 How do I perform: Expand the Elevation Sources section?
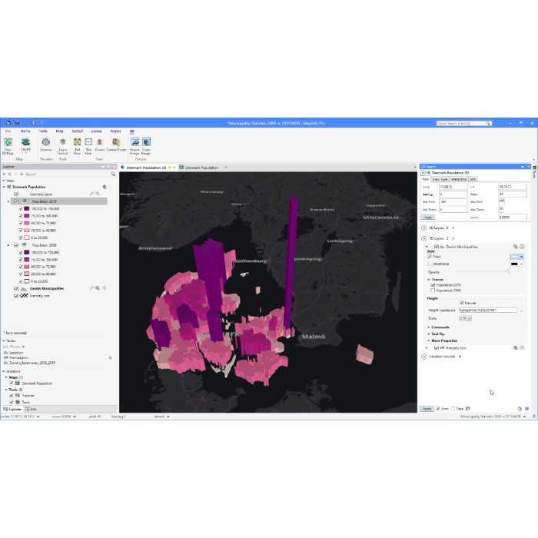tap(423, 357)
